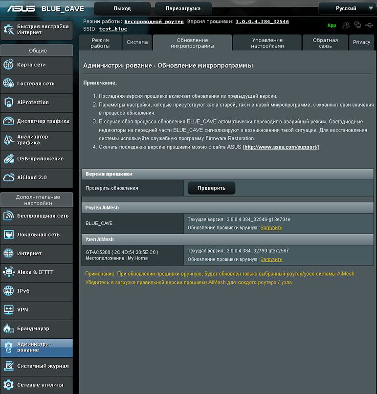Click the Диспетчер трафика gauge icon

pyautogui.click(x=8, y=121)
